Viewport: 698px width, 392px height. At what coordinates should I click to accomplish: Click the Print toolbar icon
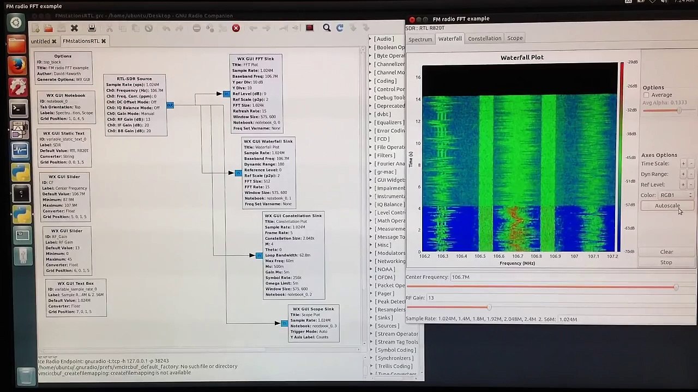[x=92, y=28]
